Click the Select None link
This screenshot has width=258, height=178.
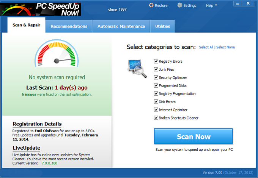point(225,47)
